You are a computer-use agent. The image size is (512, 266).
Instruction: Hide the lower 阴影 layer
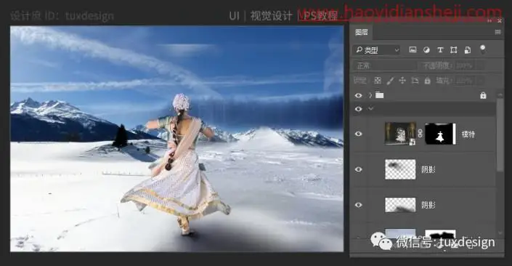tap(358, 205)
